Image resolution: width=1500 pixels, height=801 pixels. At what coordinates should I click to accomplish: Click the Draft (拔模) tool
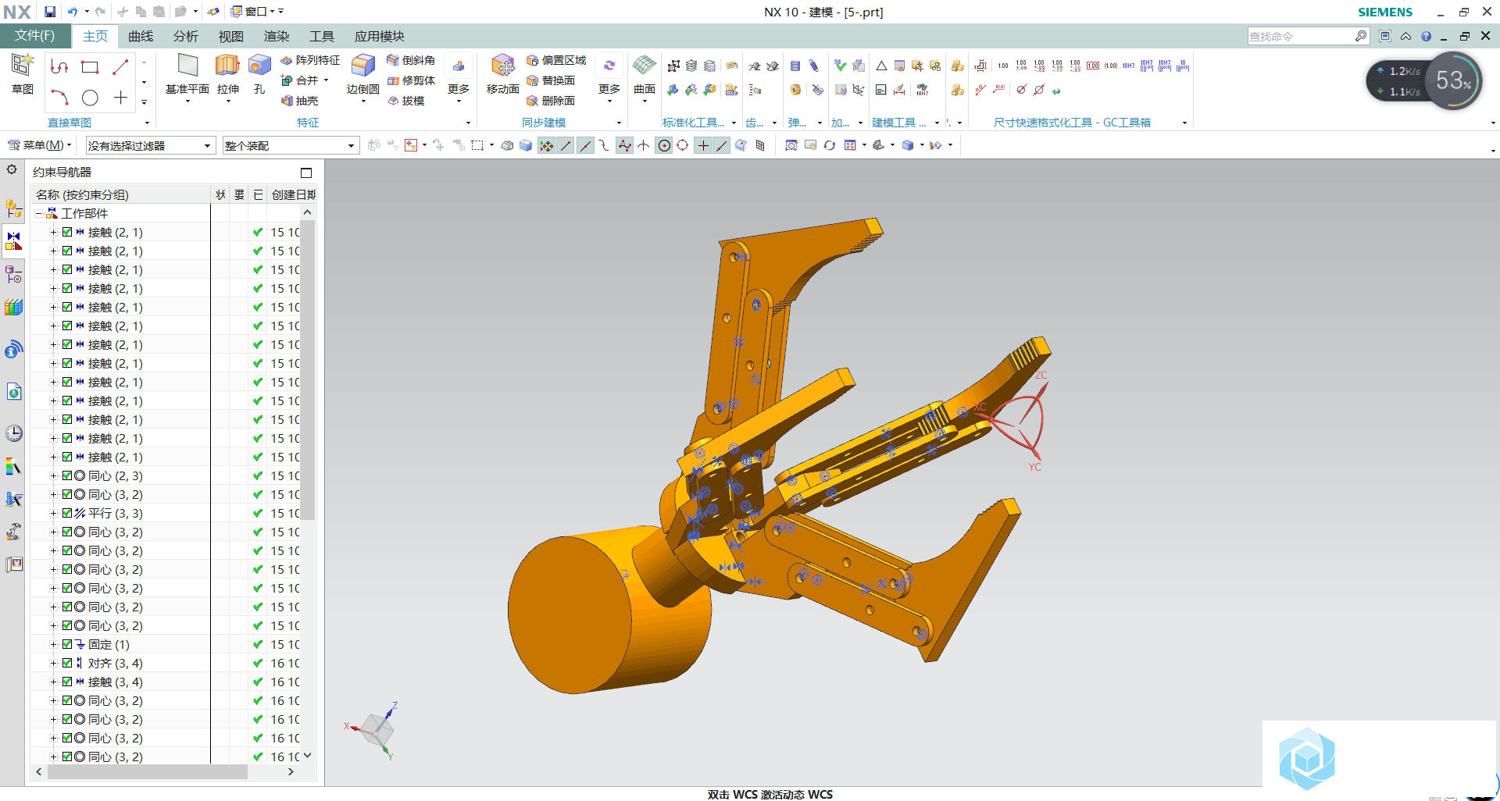[x=406, y=101]
